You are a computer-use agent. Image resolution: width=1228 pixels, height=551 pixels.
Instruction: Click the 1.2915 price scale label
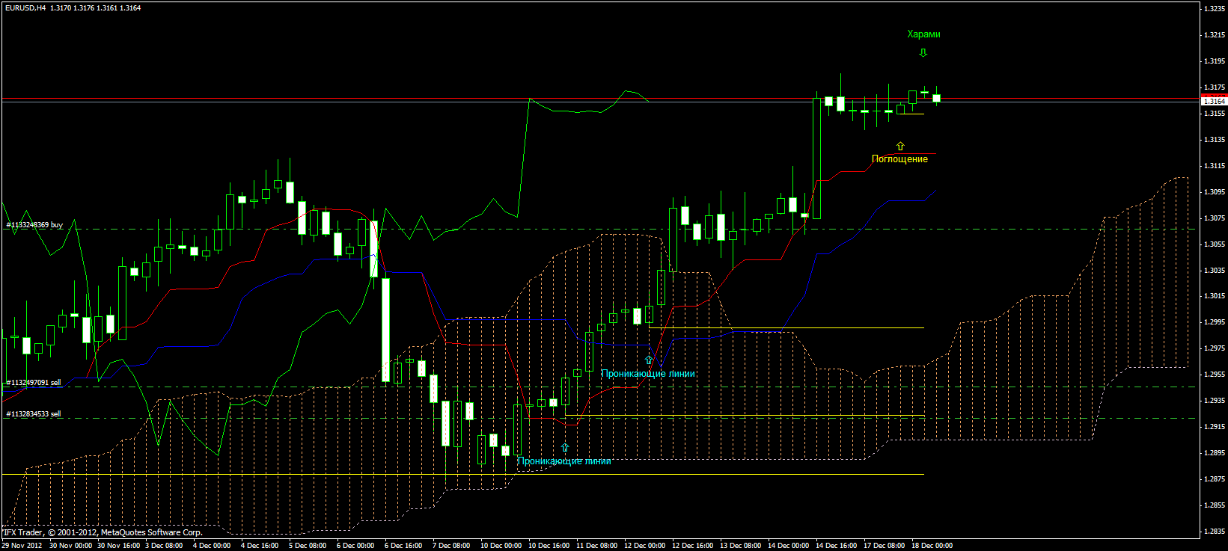tap(1214, 427)
